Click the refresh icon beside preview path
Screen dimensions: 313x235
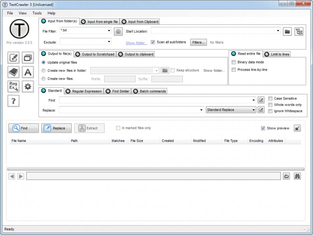pos(286,176)
